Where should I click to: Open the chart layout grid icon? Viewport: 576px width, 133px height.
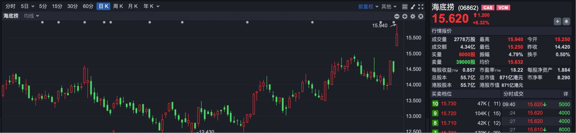(405, 7)
